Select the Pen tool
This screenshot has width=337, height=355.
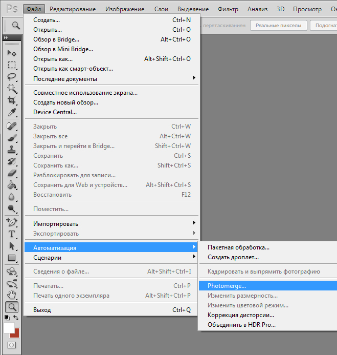(12, 222)
